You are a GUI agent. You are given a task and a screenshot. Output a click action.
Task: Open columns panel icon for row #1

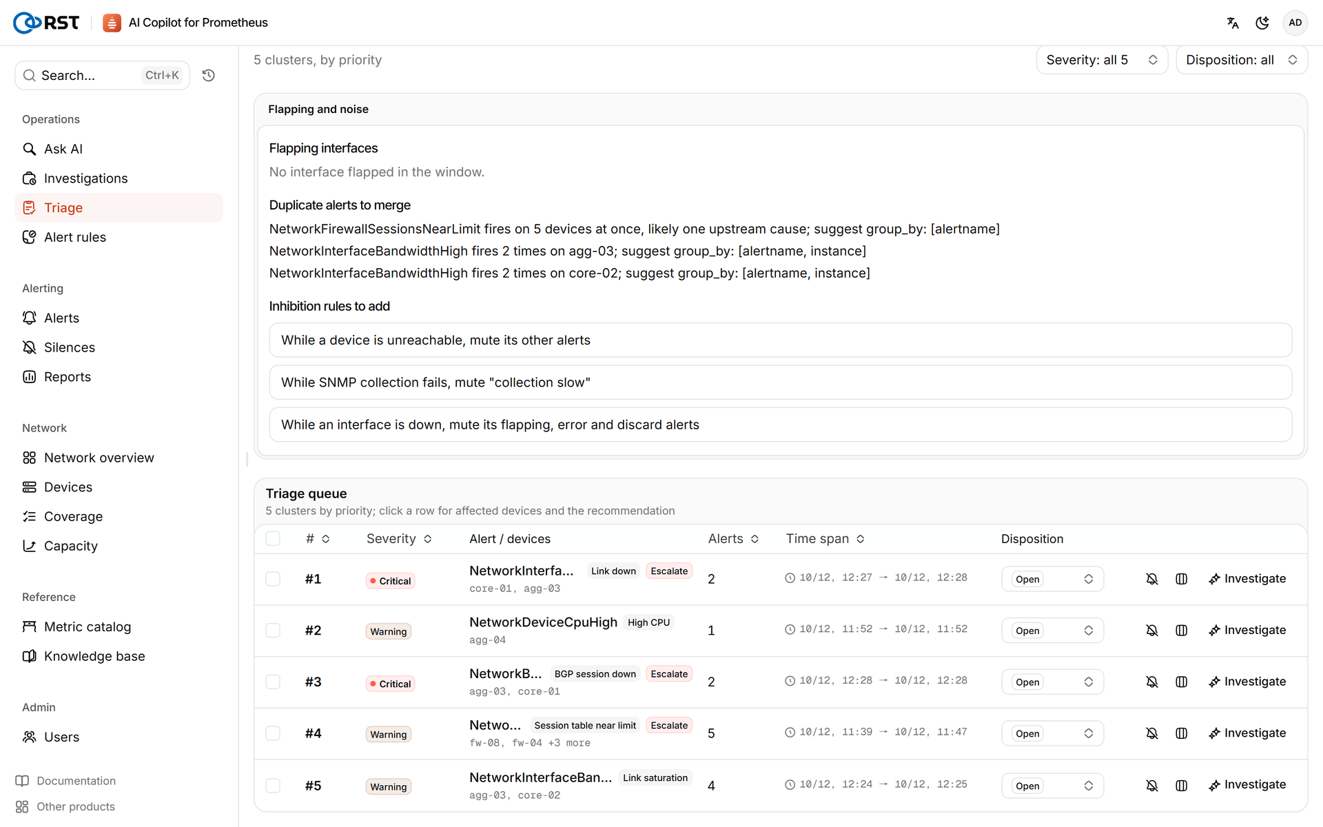pyautogui.click(x=1181, y=579)
